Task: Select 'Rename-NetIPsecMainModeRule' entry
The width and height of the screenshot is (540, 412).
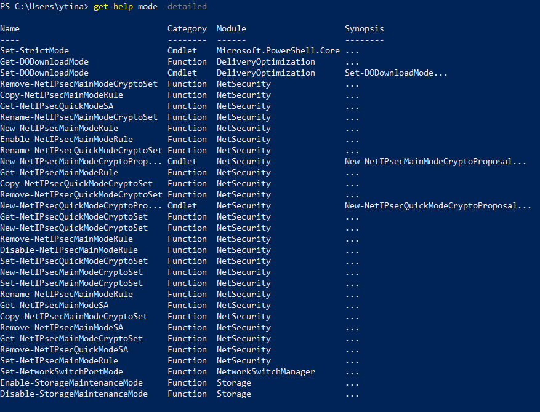Action: click(x=66, y=295)
